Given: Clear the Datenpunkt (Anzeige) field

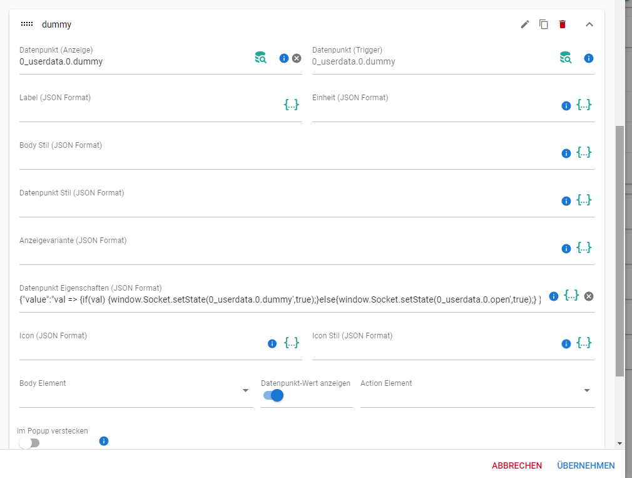Looking at the screenshot, I should pos(297,58).
